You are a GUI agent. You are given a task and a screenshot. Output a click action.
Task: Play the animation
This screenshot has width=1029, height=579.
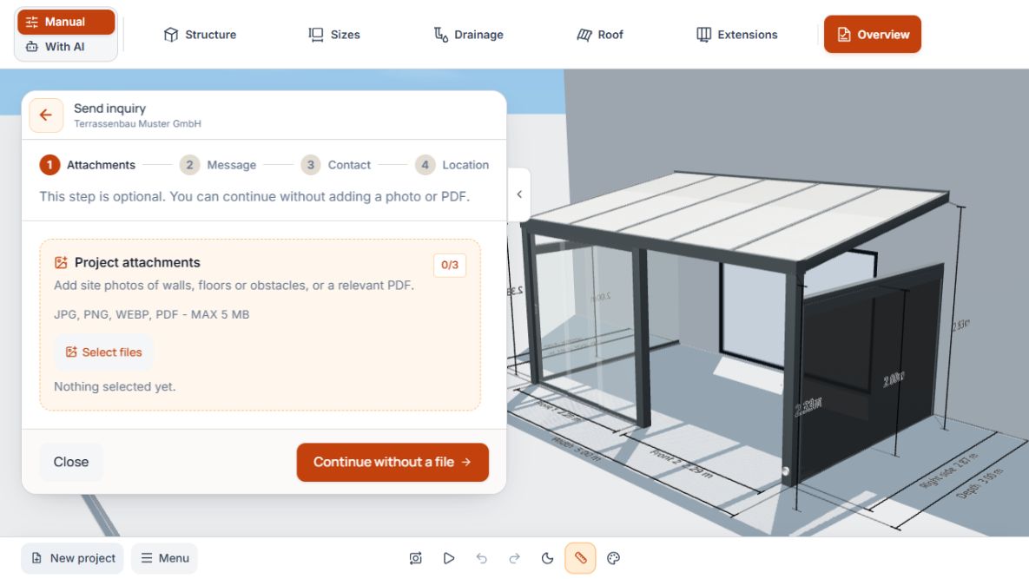pos(449,559)
